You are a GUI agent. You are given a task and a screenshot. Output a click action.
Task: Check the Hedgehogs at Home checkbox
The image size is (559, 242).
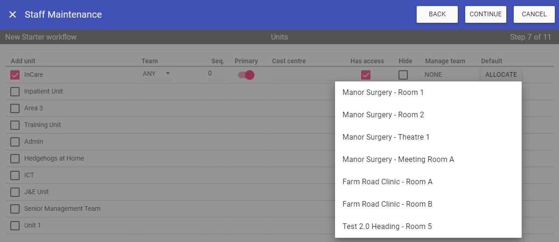(15, 159)
